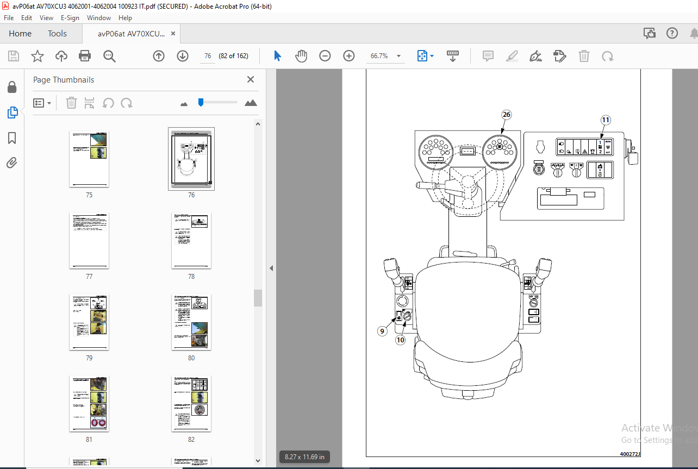Open the Attachments paperclip panel
Screen dimensions: 698x469
click(x=12, y=162)
